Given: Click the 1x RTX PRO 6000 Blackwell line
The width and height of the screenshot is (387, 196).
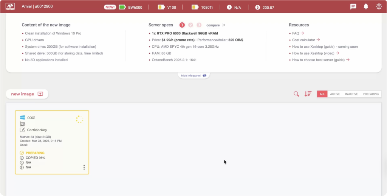Looking at the screenshot, I should click(x=185, y=33).
